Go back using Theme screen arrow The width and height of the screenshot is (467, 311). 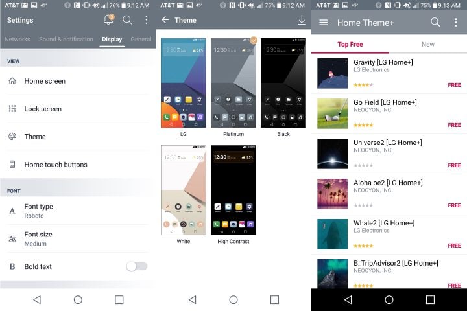pos(165,20)
